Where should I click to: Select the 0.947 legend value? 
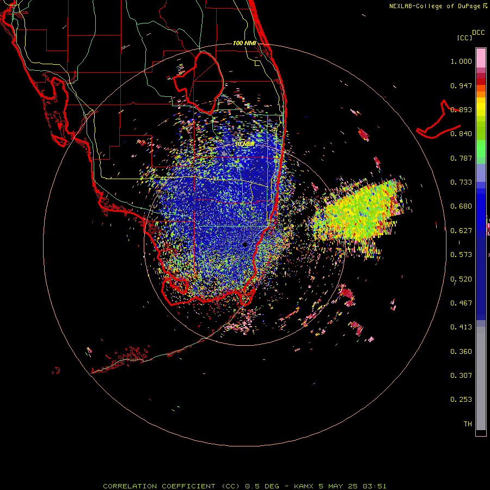coord(461,85)
